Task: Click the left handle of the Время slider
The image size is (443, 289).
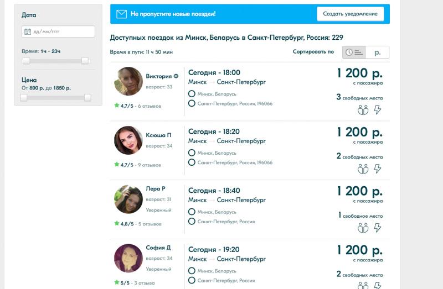Action: coord(26,61)
